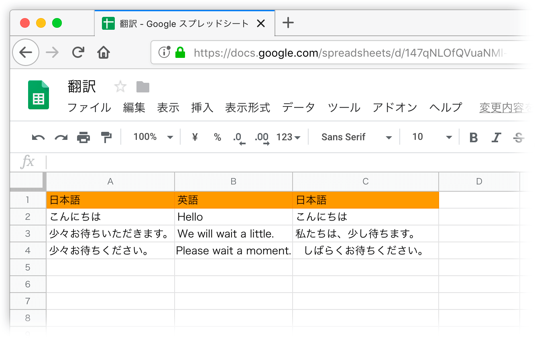The image size is (535, 338).
Task: Click the Google Sheets home logo
Action: (x=39, y=95)
